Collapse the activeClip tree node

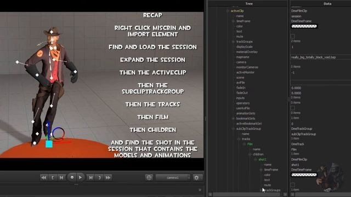pyautogui.click(x=228, y=11)
